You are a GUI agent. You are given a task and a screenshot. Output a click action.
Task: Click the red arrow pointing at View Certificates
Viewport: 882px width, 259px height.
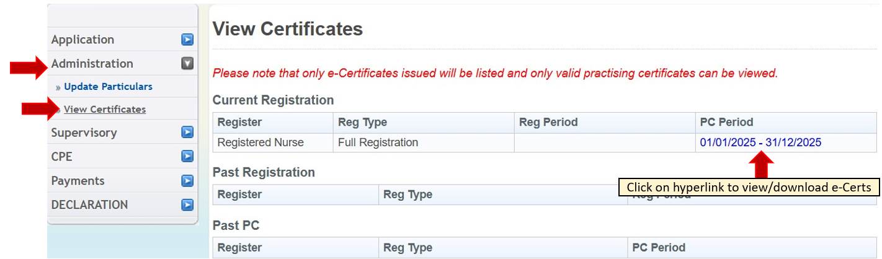click(x=40, y=110)
